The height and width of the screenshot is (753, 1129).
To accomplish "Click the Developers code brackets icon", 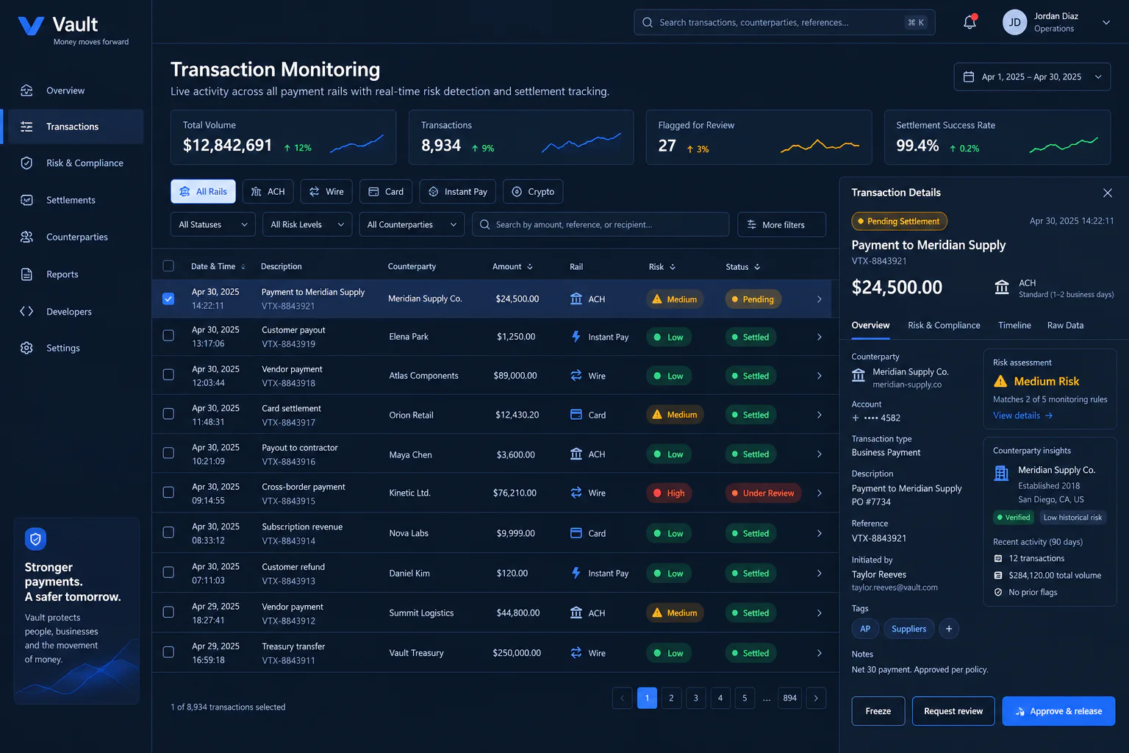I will click(26, 311).
